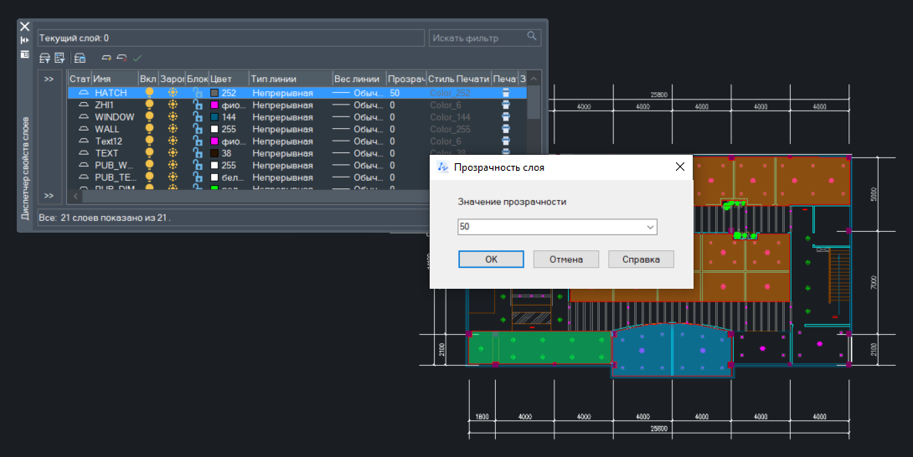Click the lock icon for WALL layer
The height and width of the screenshot is (457, 913).
click(x=198, y=130)
